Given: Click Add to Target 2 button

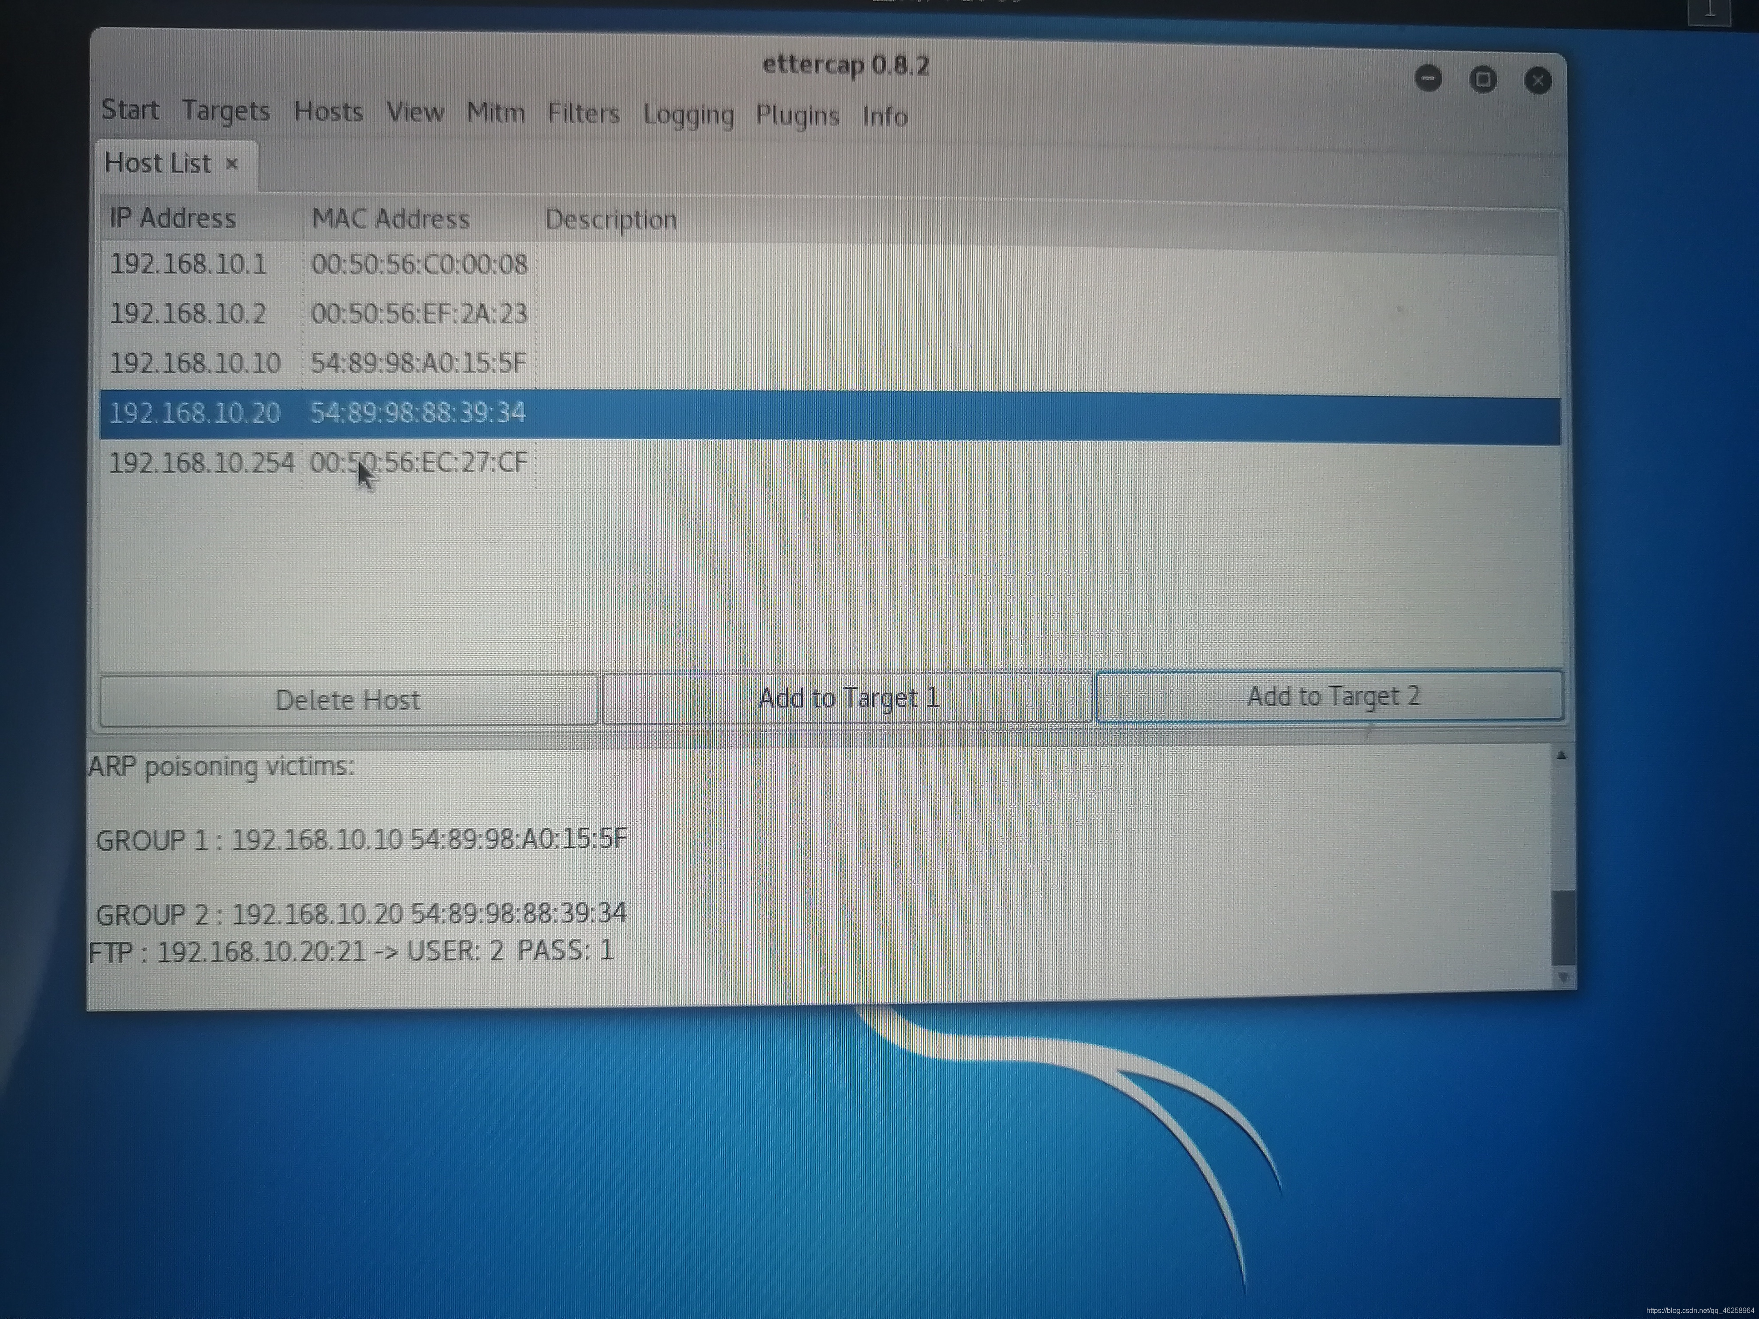Looking at the screenshot, I should point(1330,696).
